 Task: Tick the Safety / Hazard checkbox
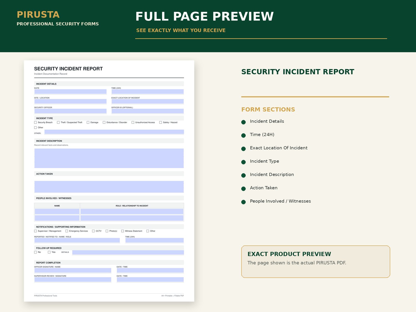161,122
